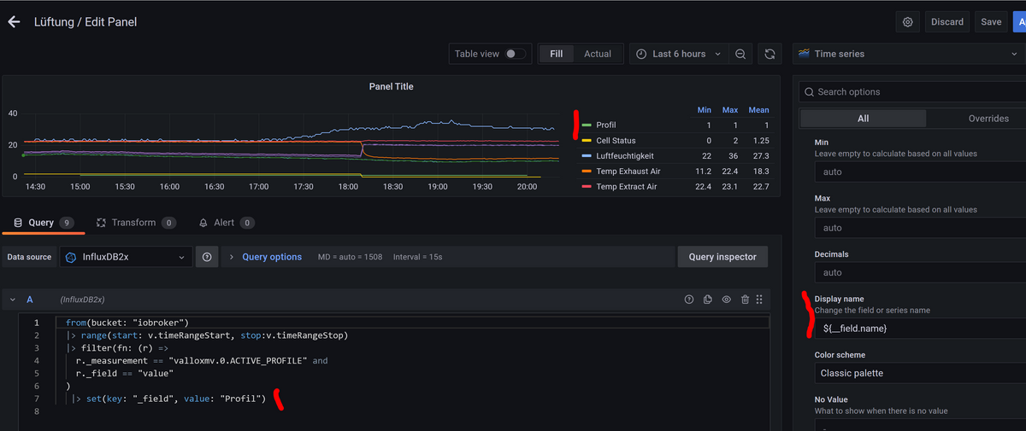Hide query A using the eye icon

[x=726, y=300]
